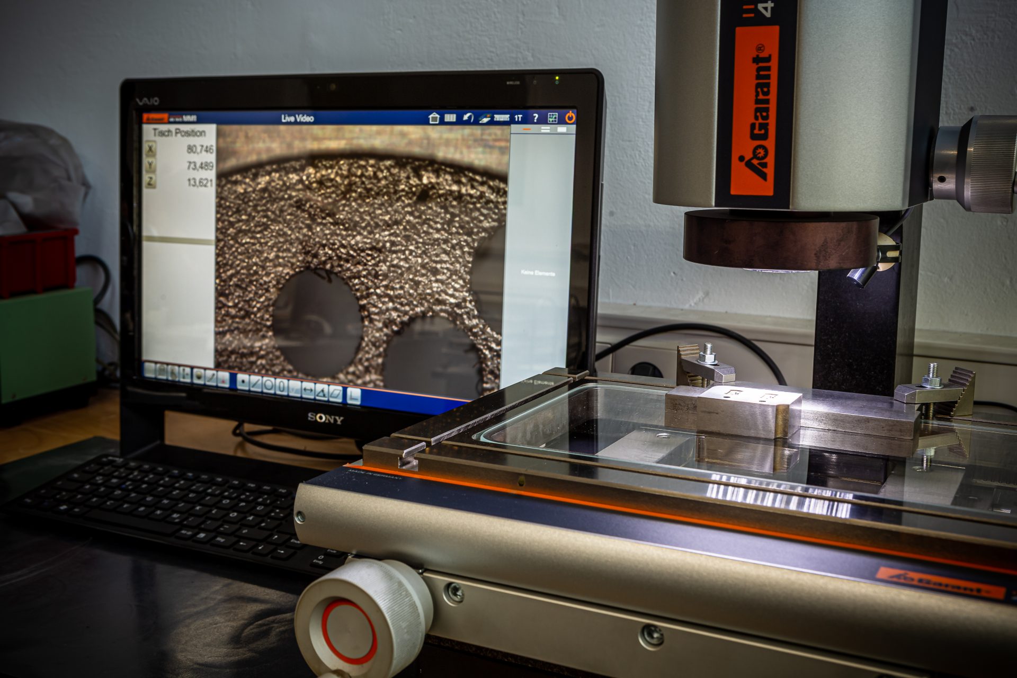Select the single-line orange view option
This screenshot has width=1017, height=678.
[527, 129]
